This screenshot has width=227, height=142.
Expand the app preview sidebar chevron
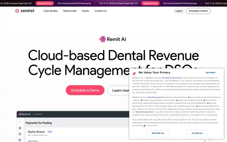(x=20, y=122)
